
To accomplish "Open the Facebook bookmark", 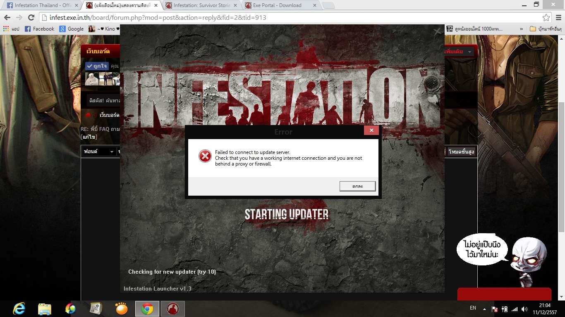I will [x=40, y=29].
